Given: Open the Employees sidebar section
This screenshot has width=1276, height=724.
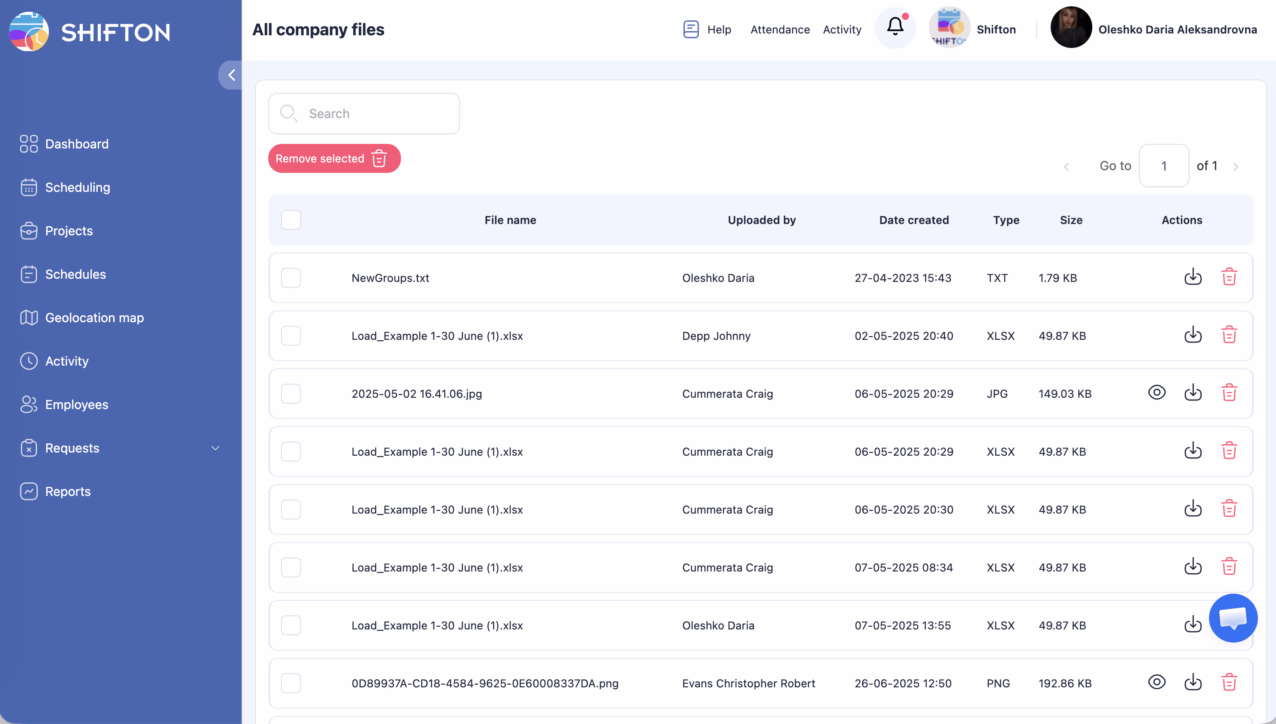Looking at the screenshot, I should (x=76, y=404).
